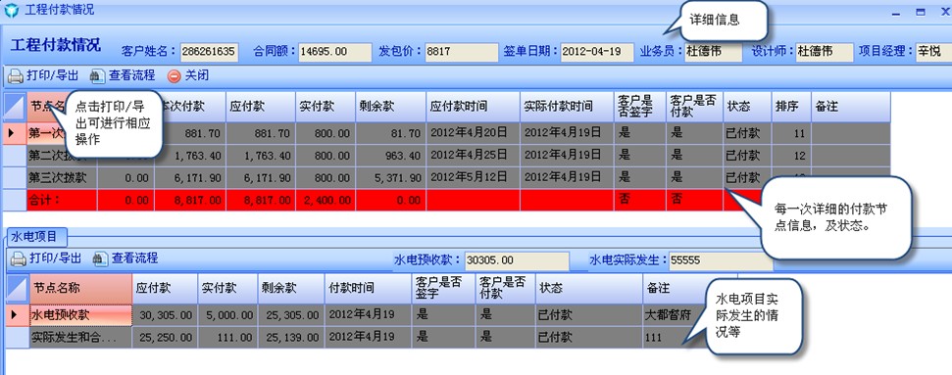
Task: Click the row selector for 水电预收款
Action: click(18, 315)
